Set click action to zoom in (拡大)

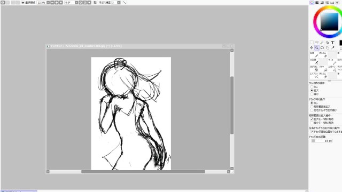click(312, 90)
